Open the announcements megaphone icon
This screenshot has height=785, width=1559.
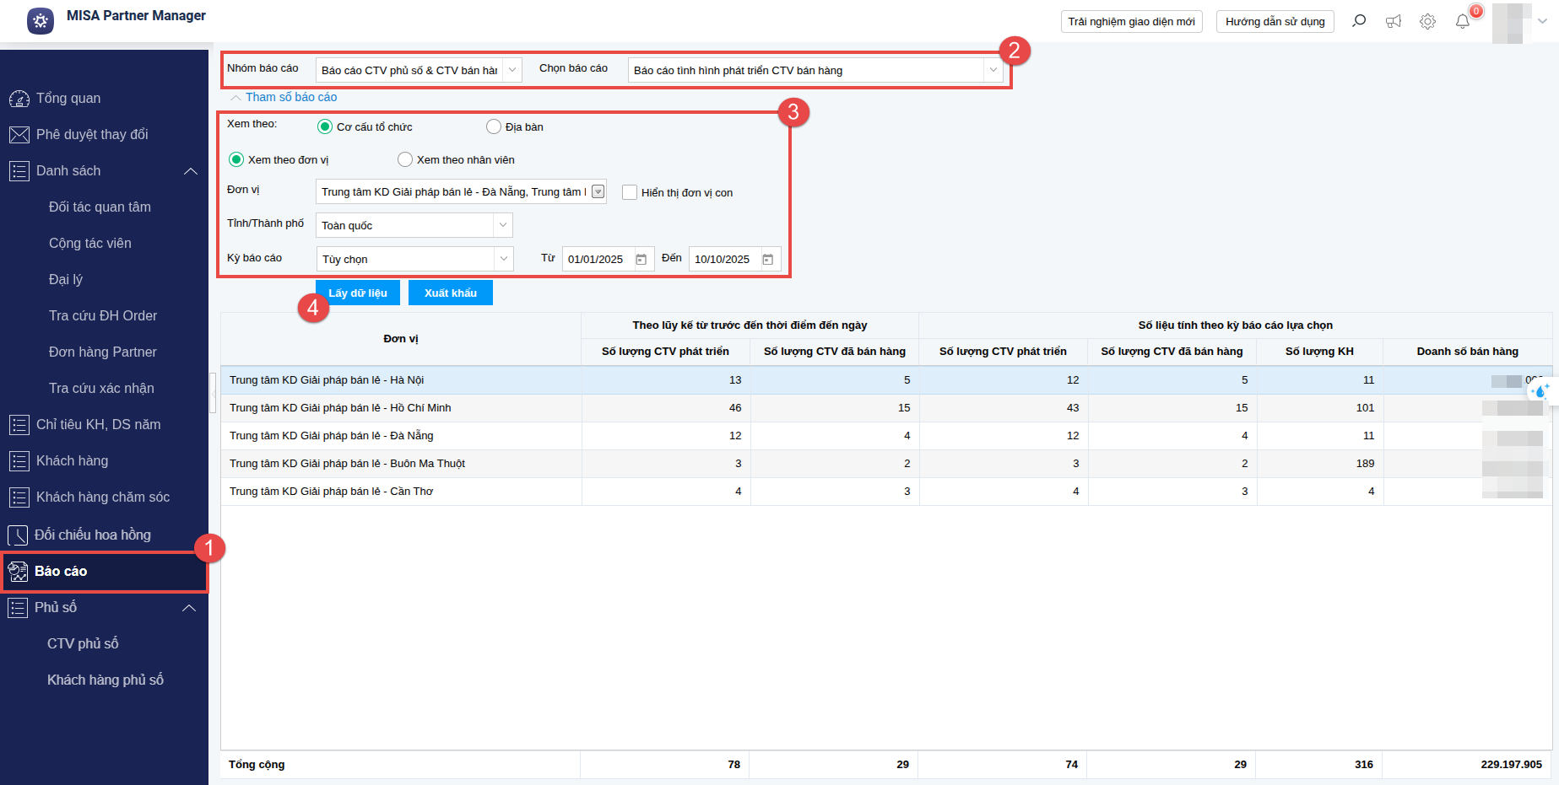coord(1394,21)
